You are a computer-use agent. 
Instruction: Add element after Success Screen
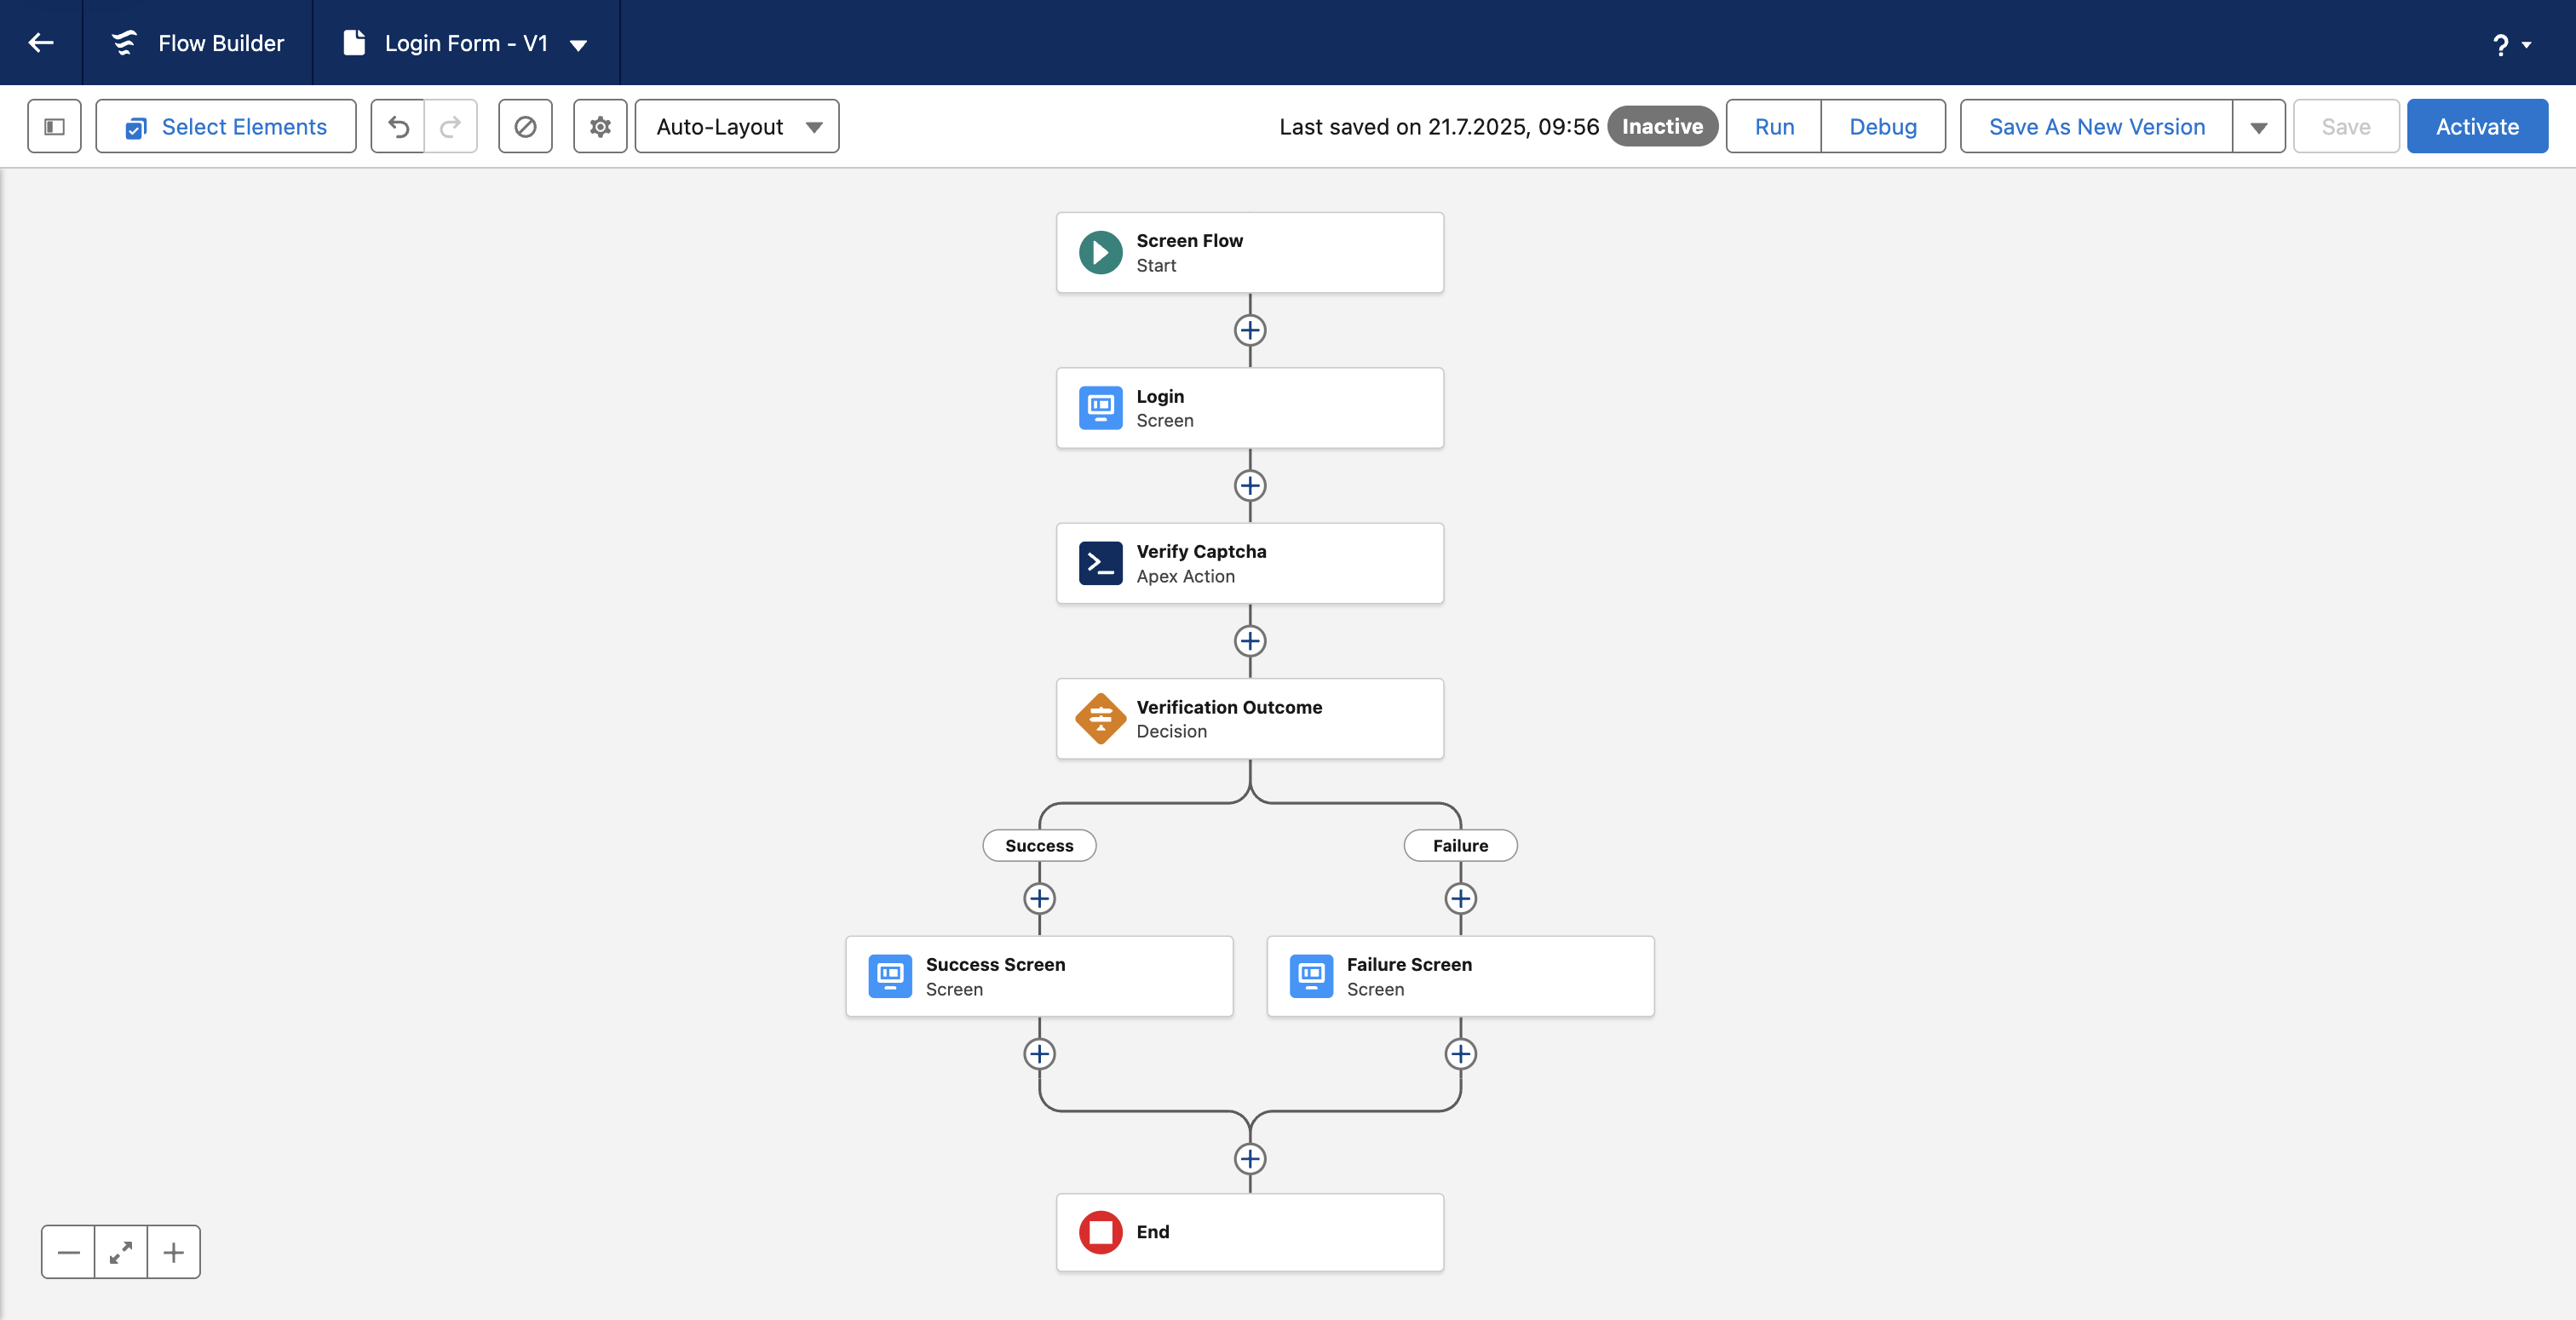tap(1039, 1054)
